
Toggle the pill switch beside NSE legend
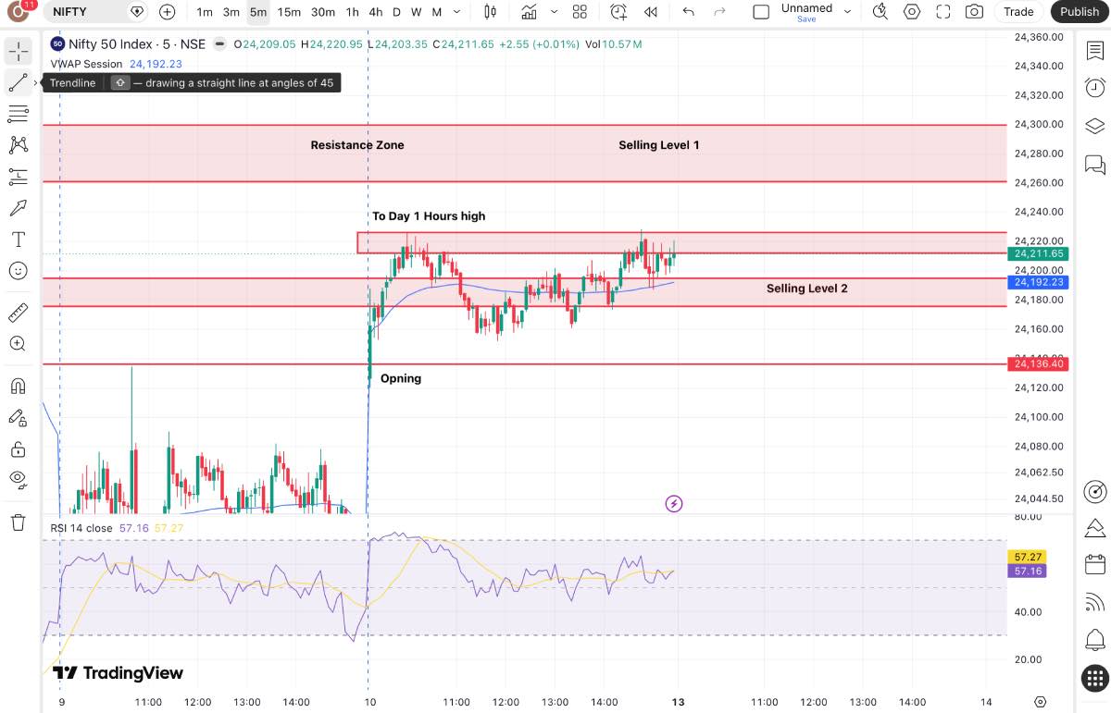(219, 44)
